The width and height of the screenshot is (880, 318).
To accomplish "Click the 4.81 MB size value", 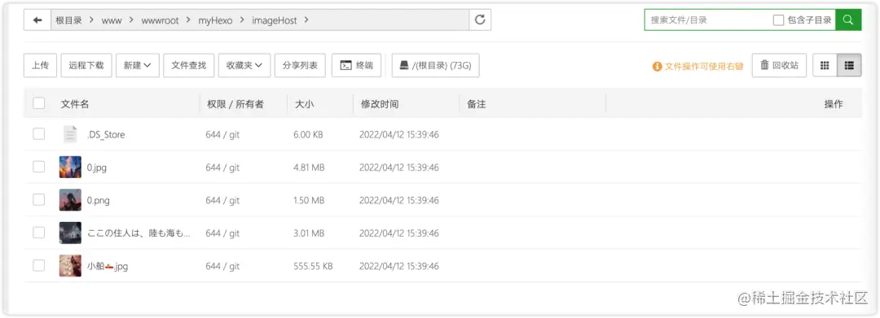I will 309,168.
